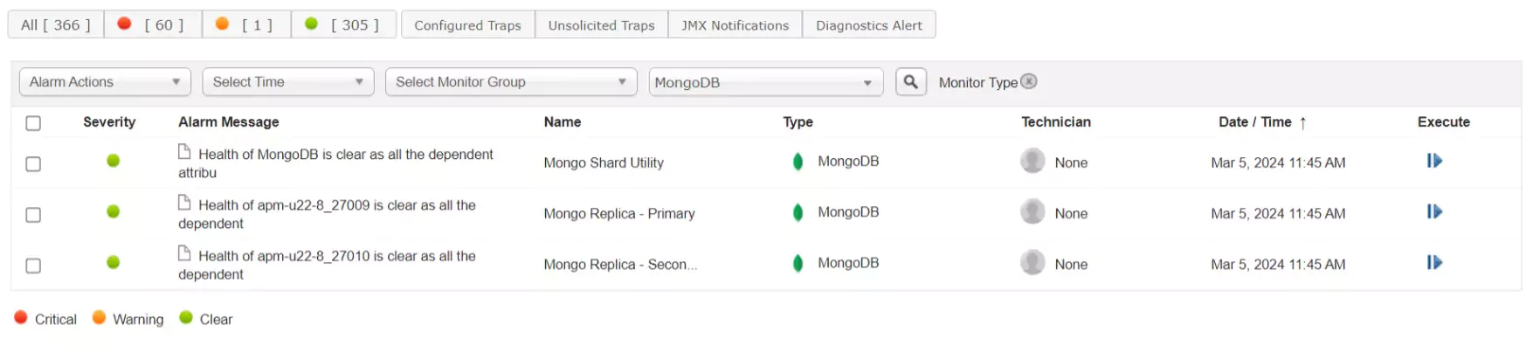
Task: Expand the Select Time dropdown
Action: click(287, 82)
